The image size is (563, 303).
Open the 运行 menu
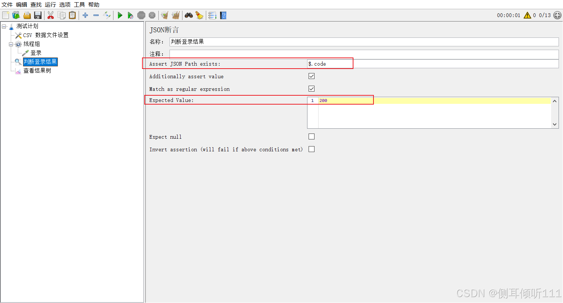(x=50, y=4)
